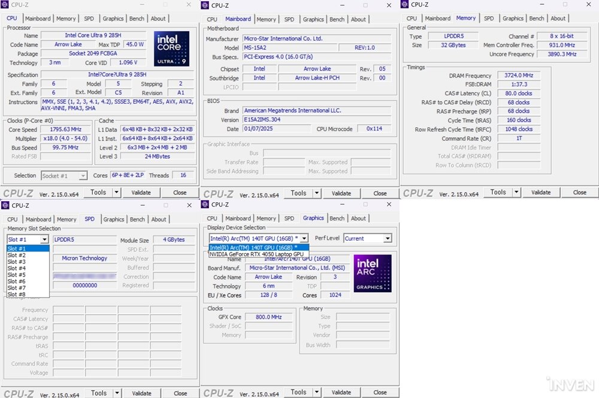Click the Level 3 cache value 24 MBytes
The image size is (599, 398).
[x=158, y=156]
